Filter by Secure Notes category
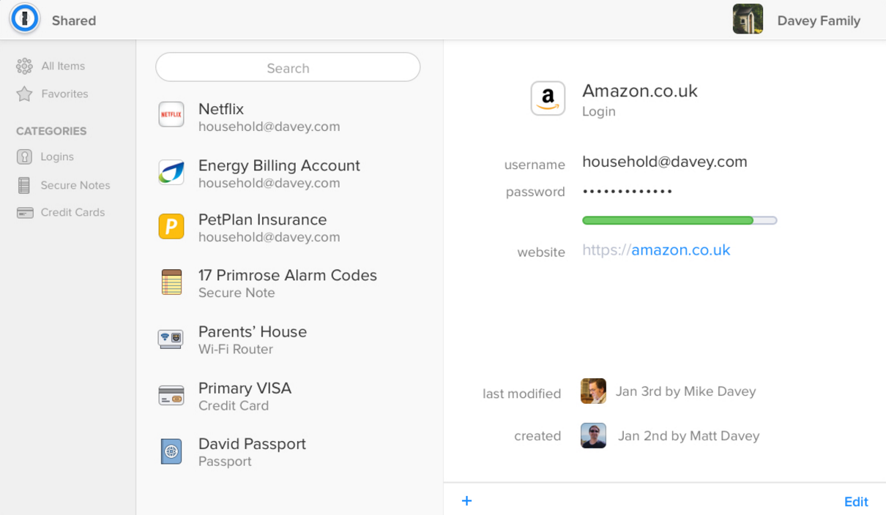 (75, 185)
